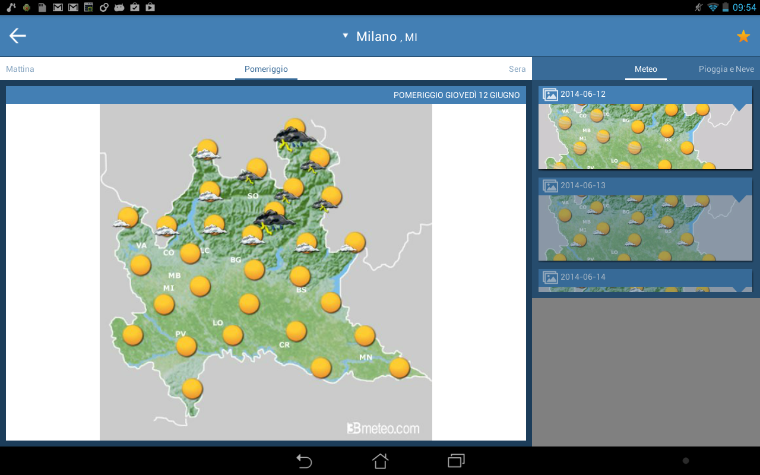Tap the Lombardia weather map image

click(x=266, y=273)
